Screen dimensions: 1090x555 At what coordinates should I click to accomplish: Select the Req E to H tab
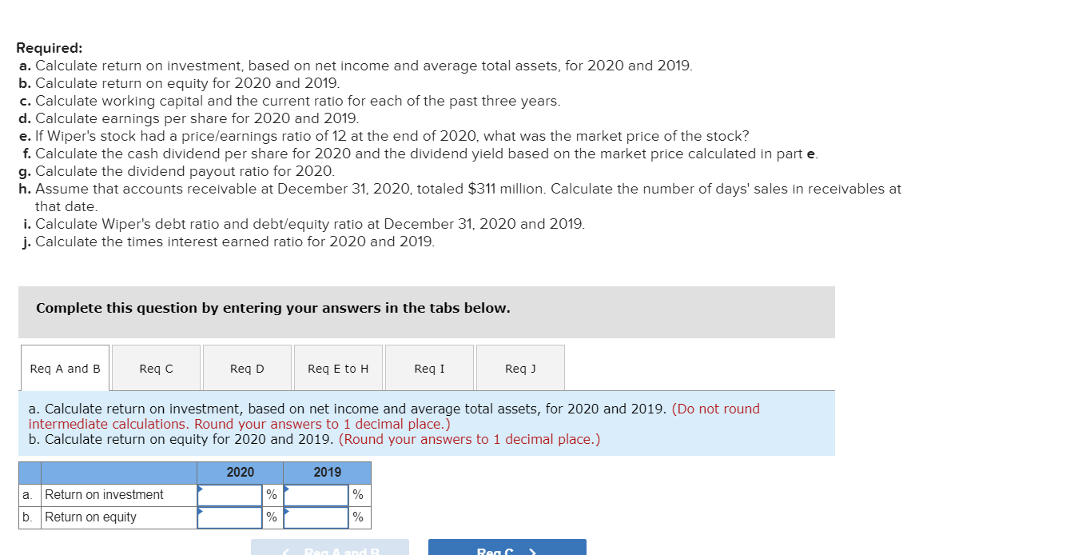pyautogui.click(x=338, y=367)
